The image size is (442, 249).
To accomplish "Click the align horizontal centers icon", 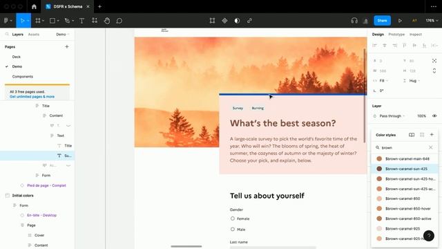I will point(385,46).
